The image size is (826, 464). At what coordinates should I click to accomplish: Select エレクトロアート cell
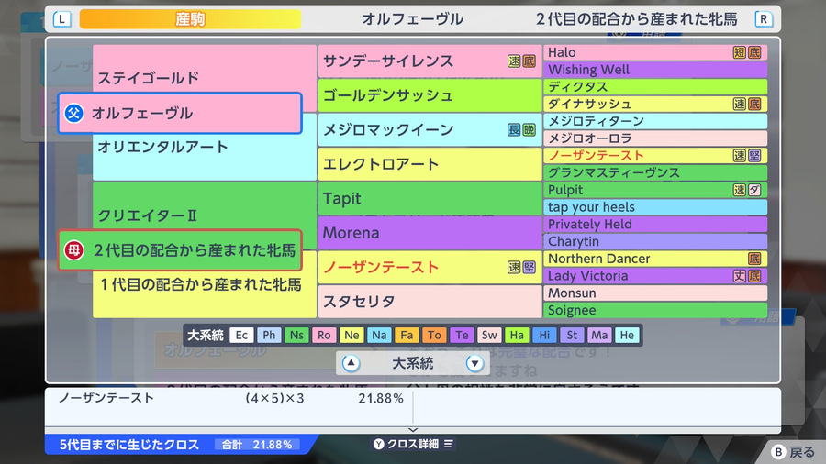coord(430,164)
